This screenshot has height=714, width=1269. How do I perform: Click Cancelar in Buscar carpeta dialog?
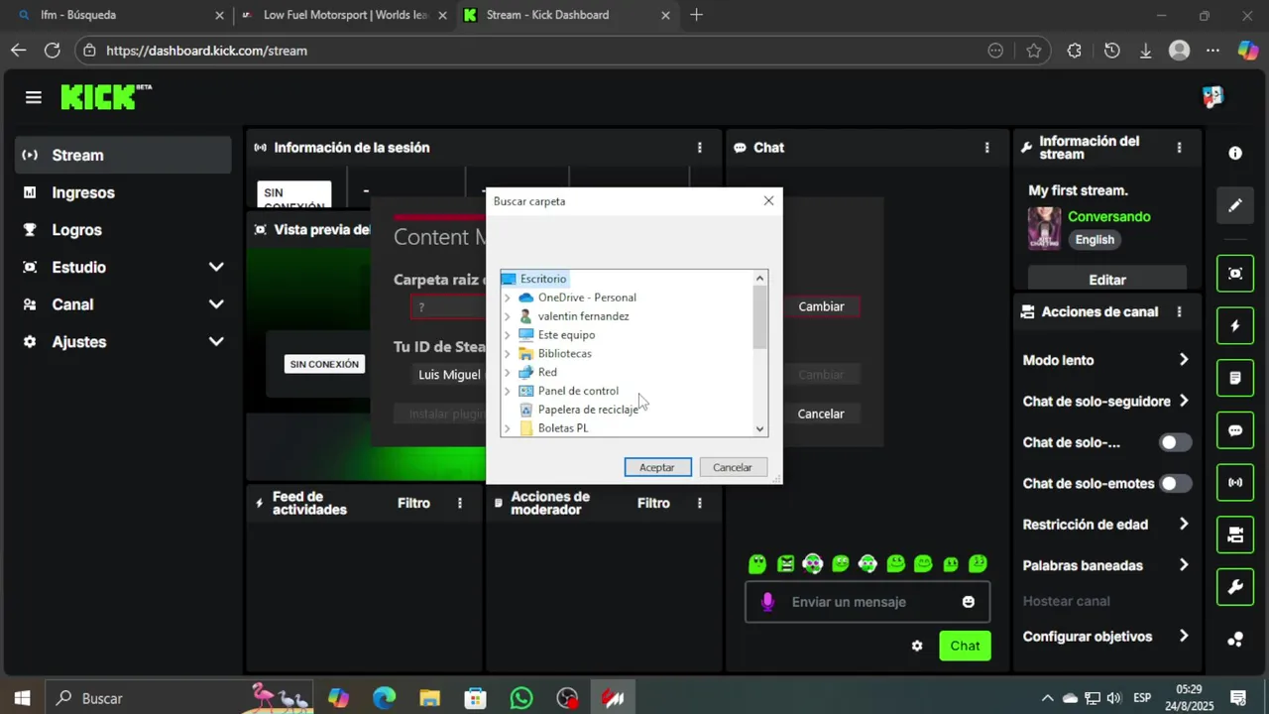click(733, 467)
